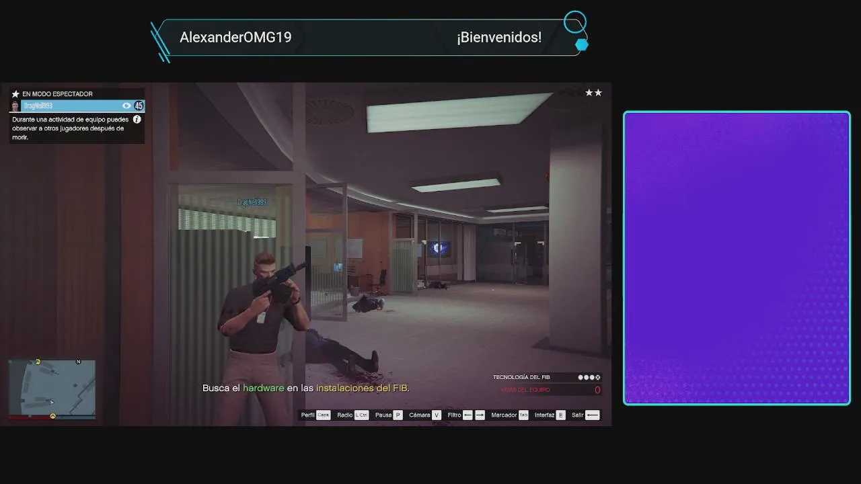This screenshot has width=861, height=484.
Task: Click the left arrow key for Filtro
Action: (468, 415)
